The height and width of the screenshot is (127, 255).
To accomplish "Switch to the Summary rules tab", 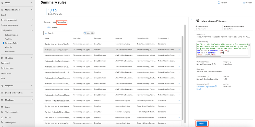I will click(50, 22).
